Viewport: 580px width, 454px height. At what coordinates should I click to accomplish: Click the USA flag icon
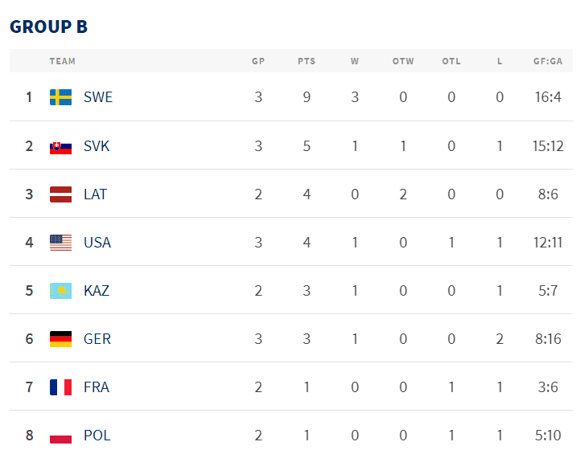60,242
